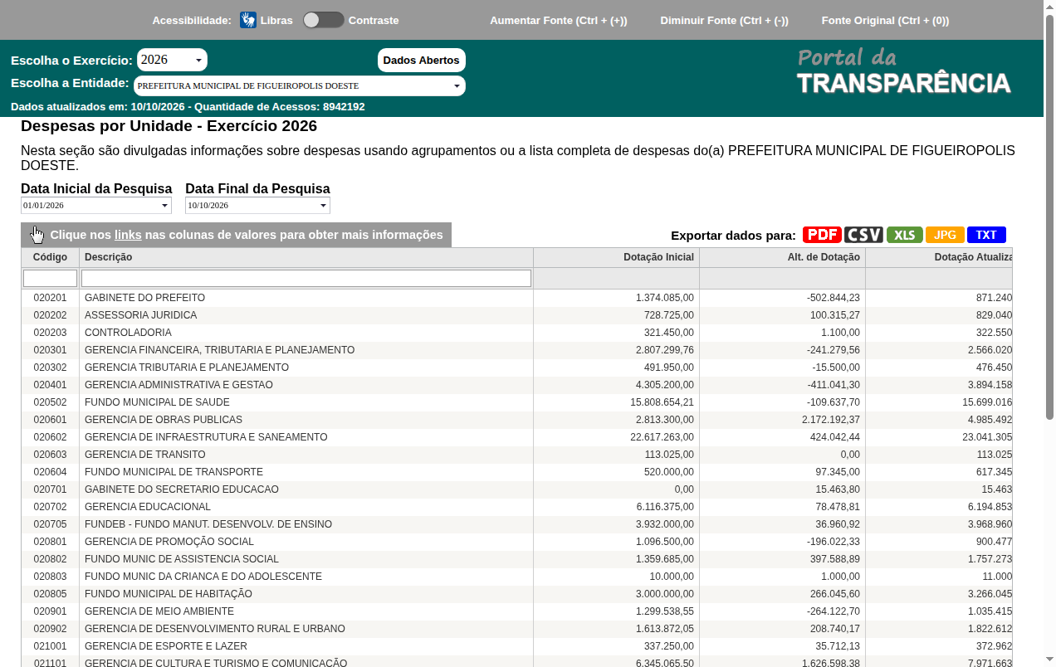Viewport: 1056px width, 667px height.
Task: Focus the Código filter input
Action: click(x=50, y=278)
